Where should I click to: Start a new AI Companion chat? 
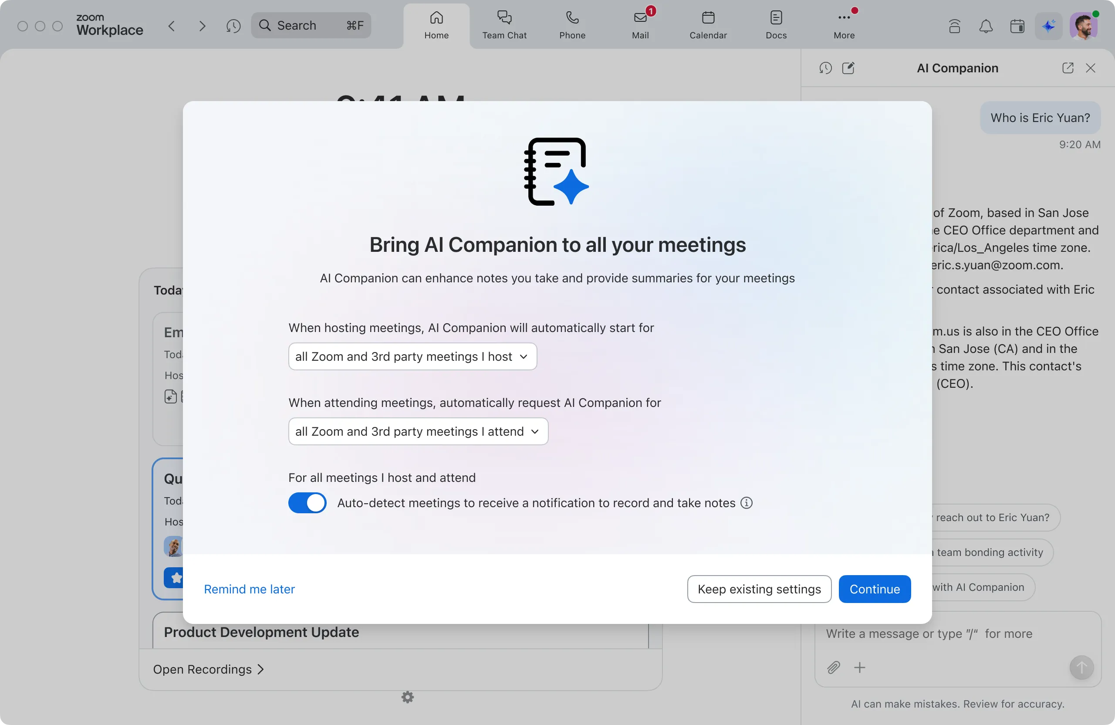[x=848, y=68]
